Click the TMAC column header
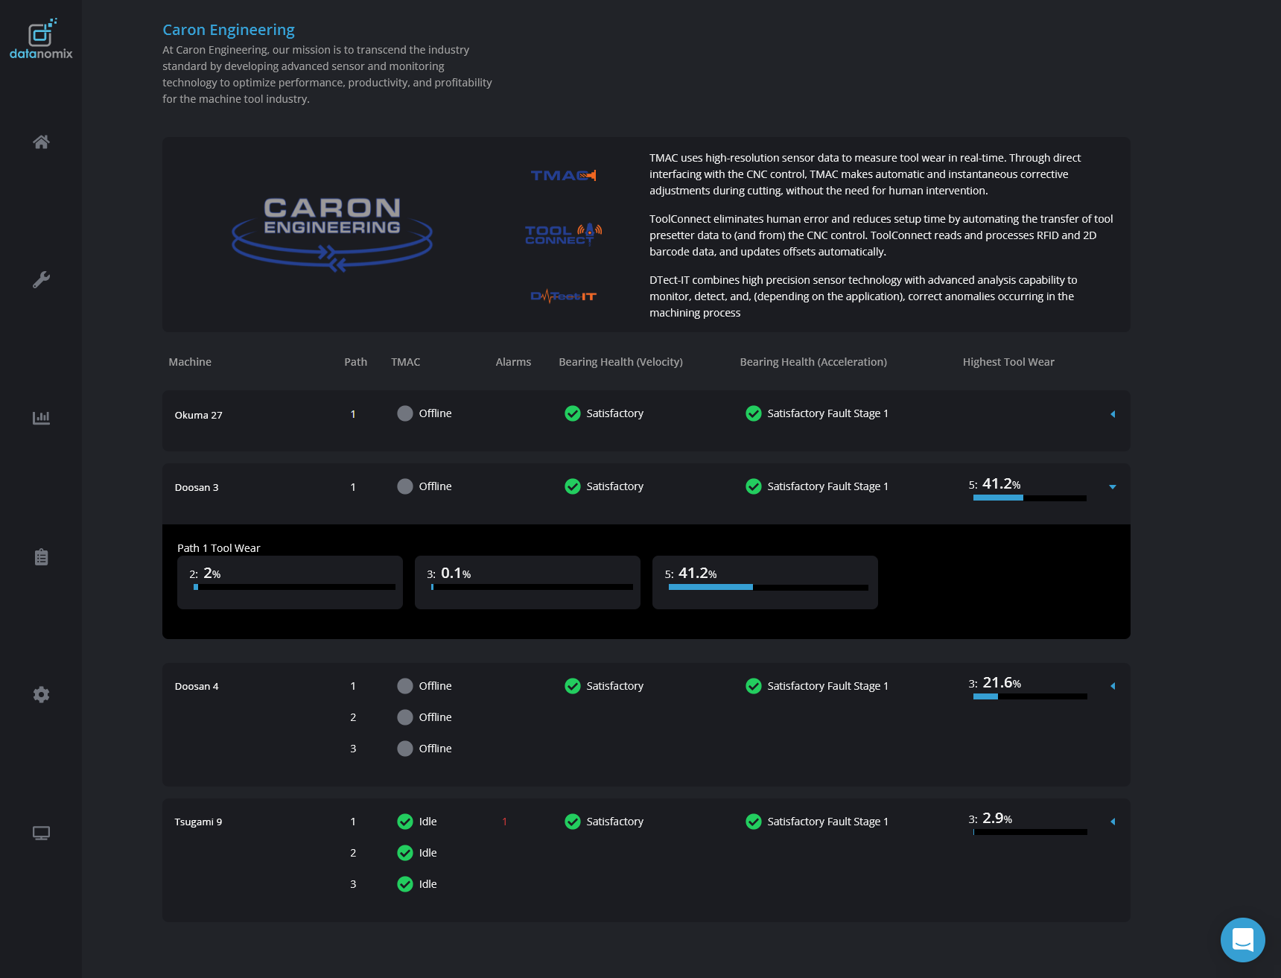This screenshot has height=978, width=1281. click(405, 362)
